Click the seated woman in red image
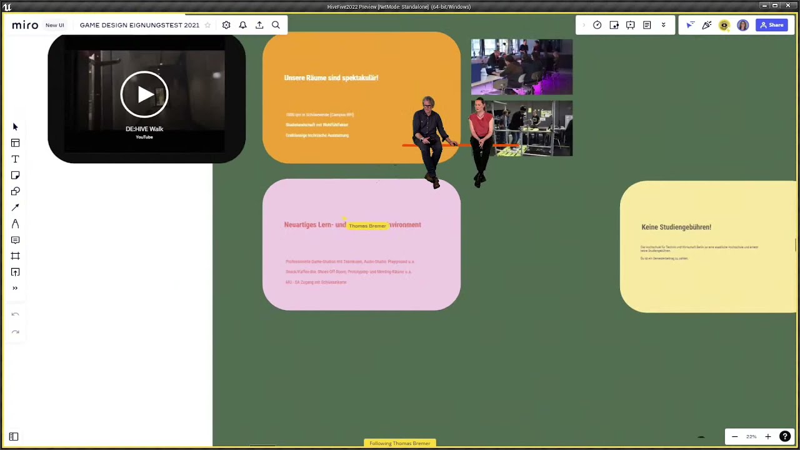The height and width of the screenshot is (450, 800). [481, 142]
